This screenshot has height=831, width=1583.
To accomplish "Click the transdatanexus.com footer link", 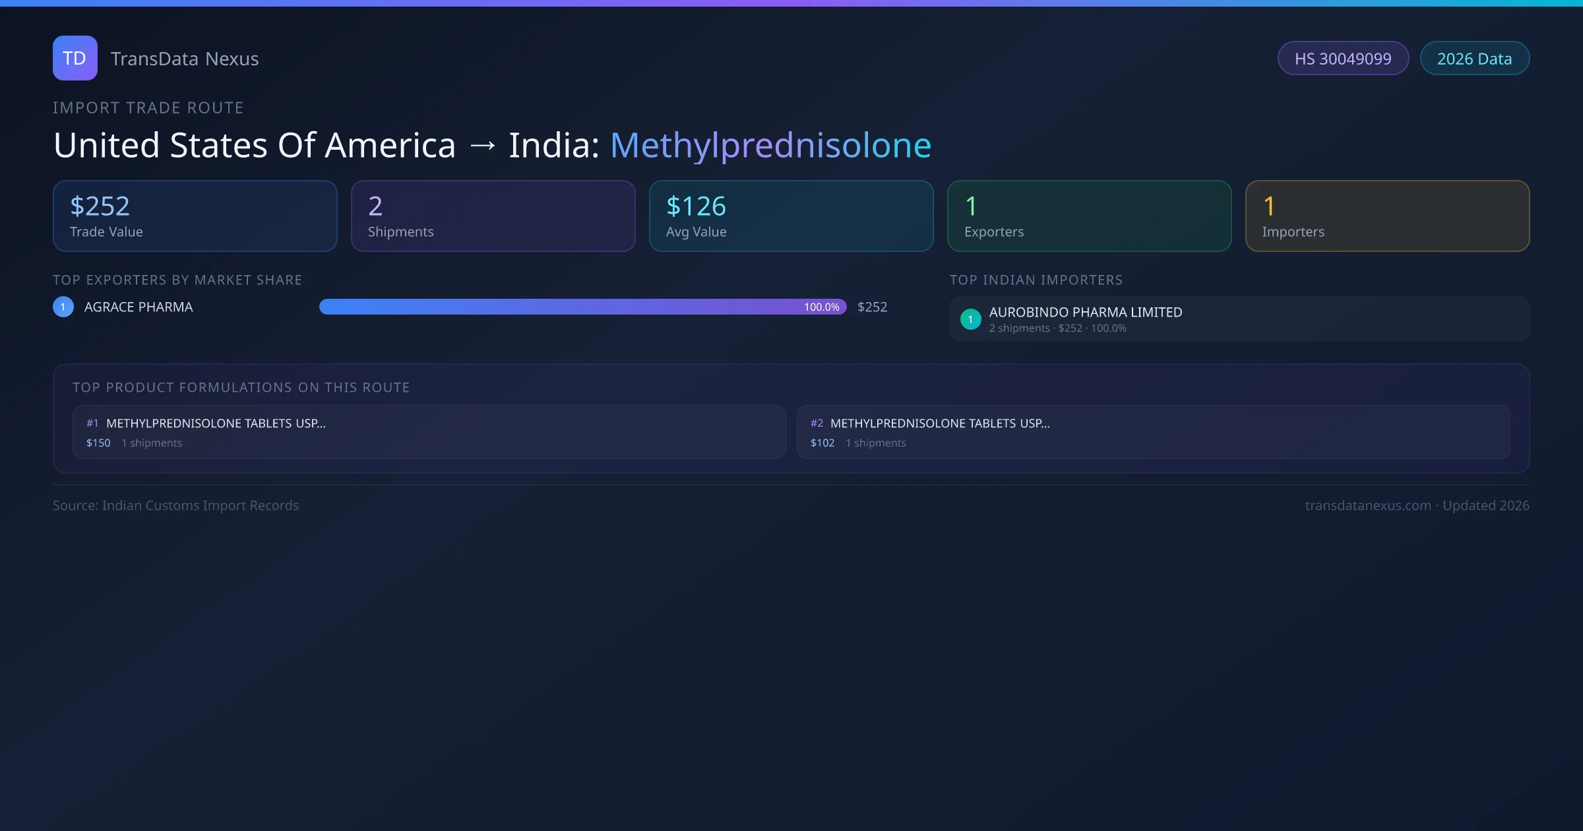I will pyautogui.click(x=1368, y=505).
